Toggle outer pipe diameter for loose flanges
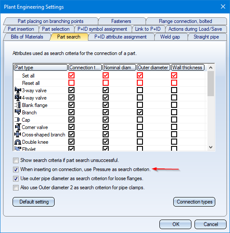 click(16, 178)
